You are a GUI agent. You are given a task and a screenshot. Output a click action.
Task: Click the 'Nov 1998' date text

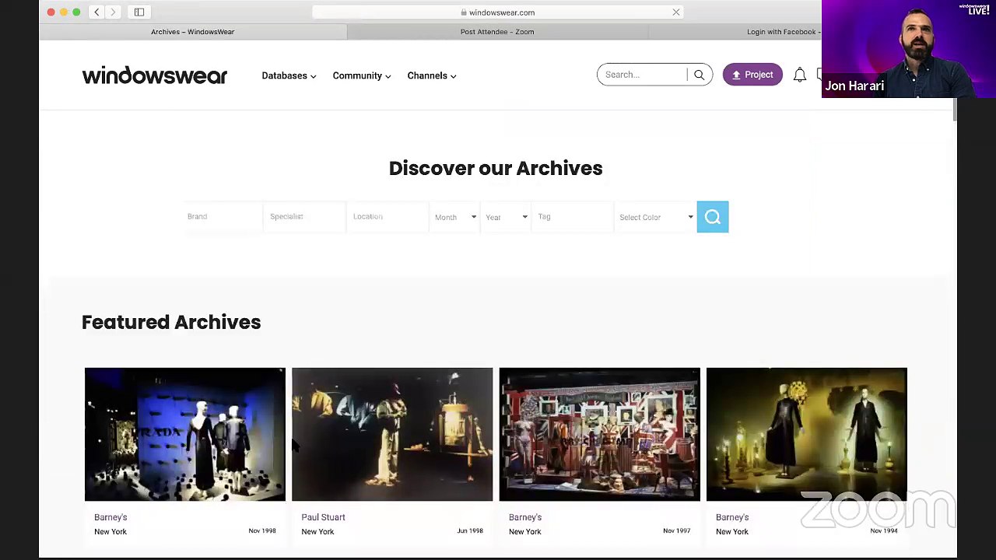(x=262, y=531)
